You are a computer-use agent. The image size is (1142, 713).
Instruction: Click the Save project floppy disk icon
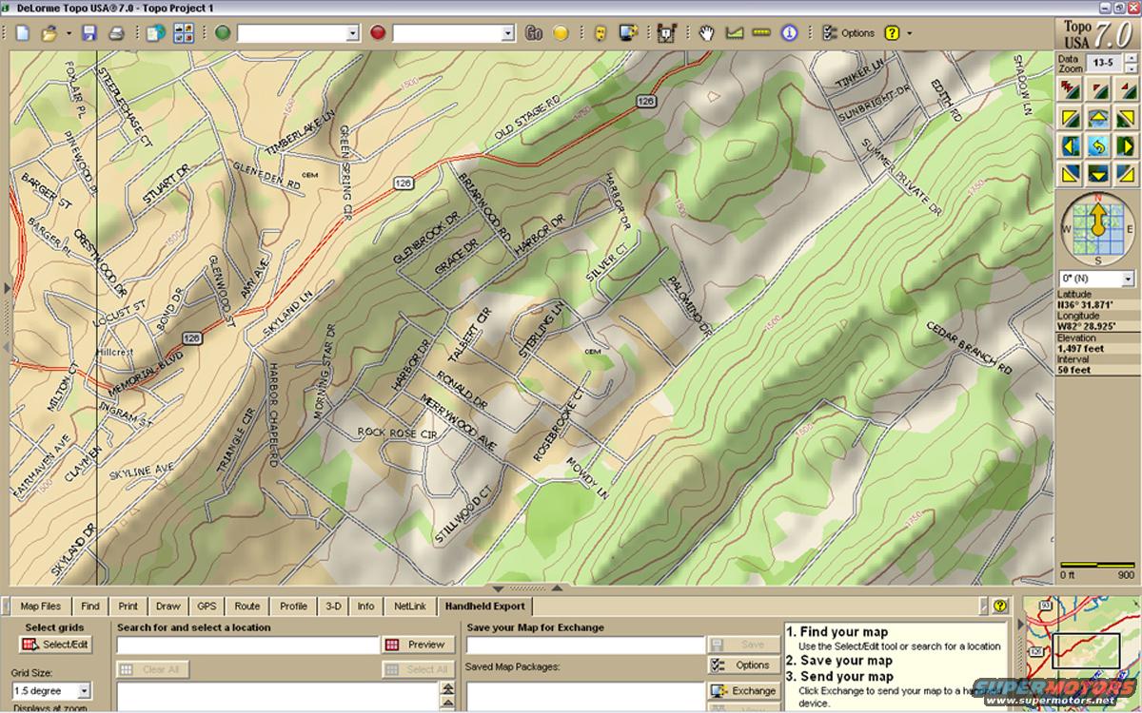pos(89,33)
